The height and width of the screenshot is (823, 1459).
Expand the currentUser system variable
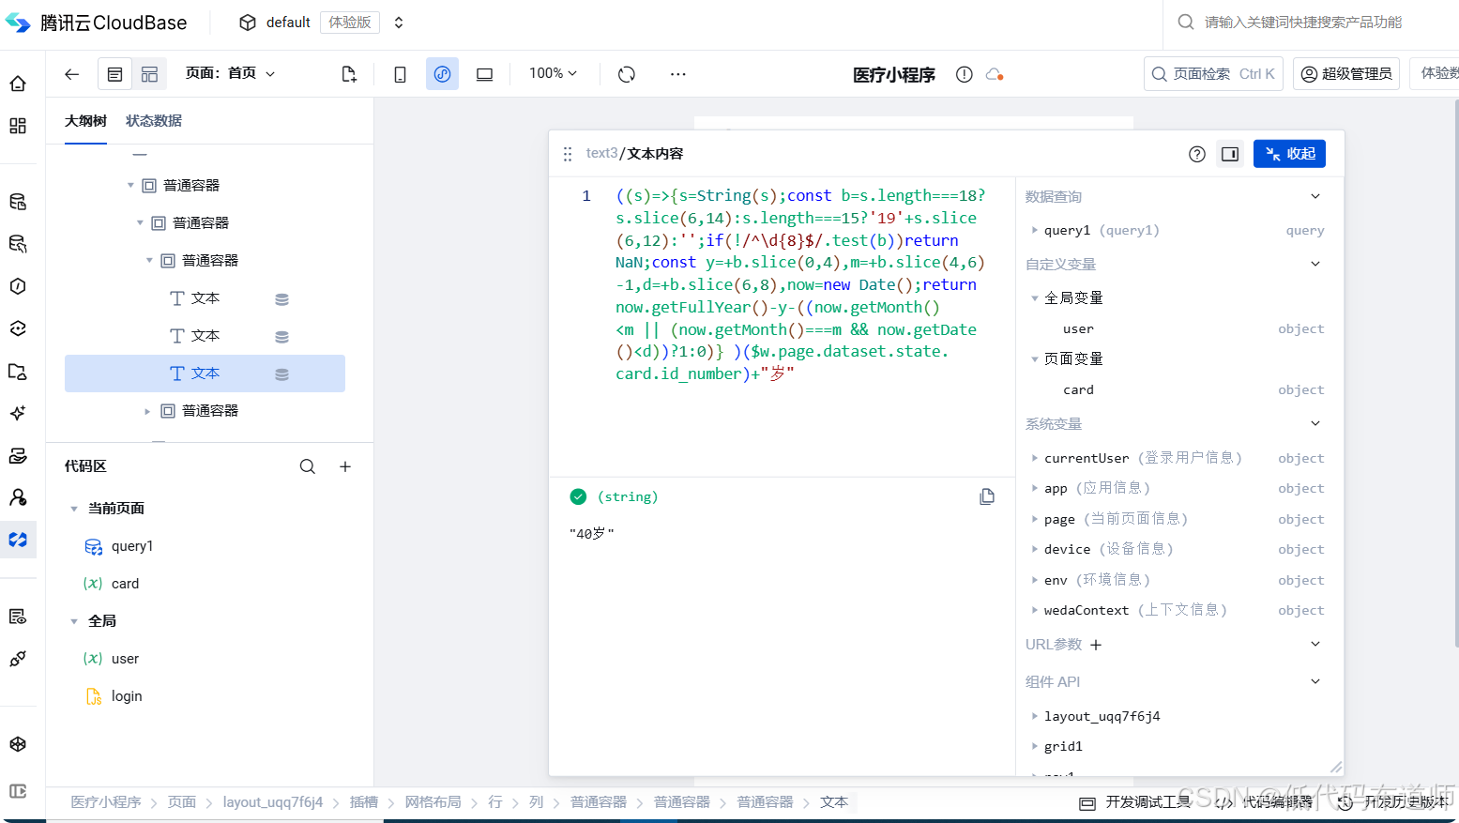[x=1033, y=458]
